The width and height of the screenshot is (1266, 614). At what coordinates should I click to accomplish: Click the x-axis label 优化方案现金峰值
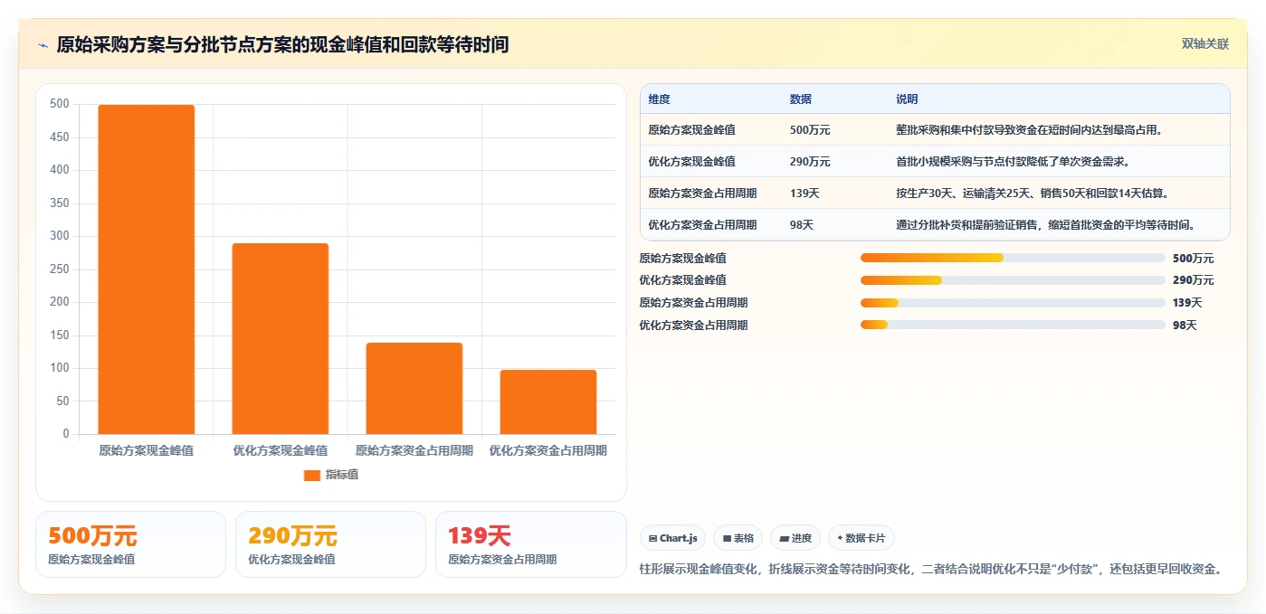click(x=281, y=450)
